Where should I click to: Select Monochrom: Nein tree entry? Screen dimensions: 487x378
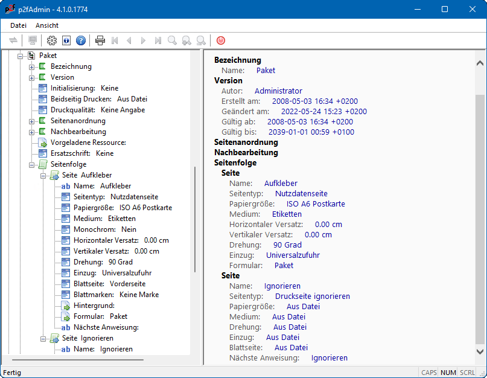[104, 229]
